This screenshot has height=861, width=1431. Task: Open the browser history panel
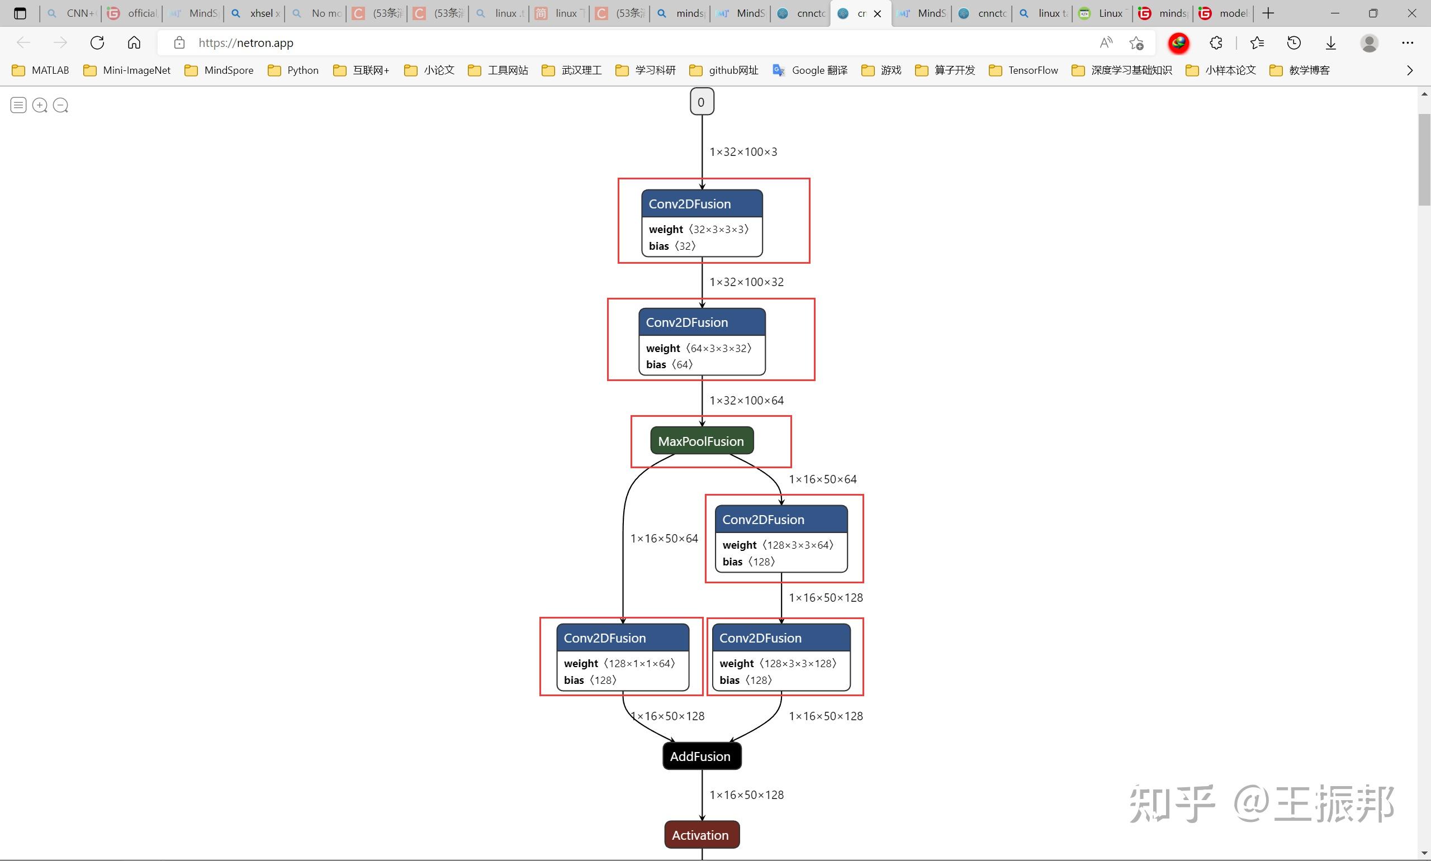[x=1293, y=42]
